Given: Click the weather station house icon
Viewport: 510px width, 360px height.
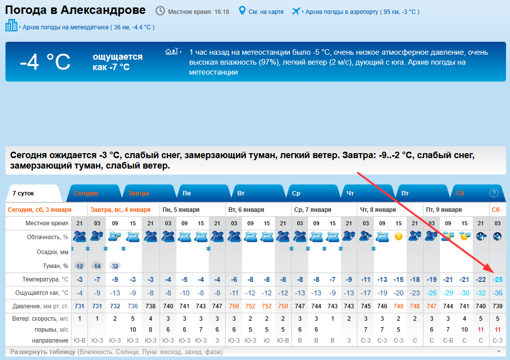Looking at the screenshot, I should tap(171, 52).
